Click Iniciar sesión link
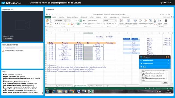 point(167,17)
